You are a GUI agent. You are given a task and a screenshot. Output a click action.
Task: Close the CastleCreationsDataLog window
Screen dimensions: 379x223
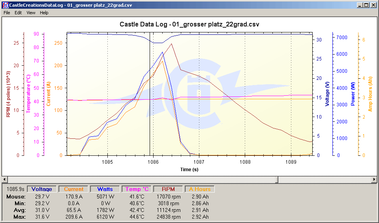(373, 5)
